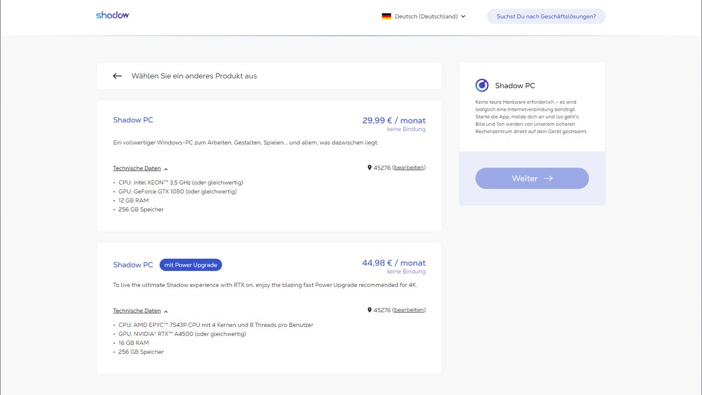The height and width of the screenshot is (395, 702).
Task: Click 'CPU: Intel XEON™ 3,5 GHz' line
Action: click(181, 183)
